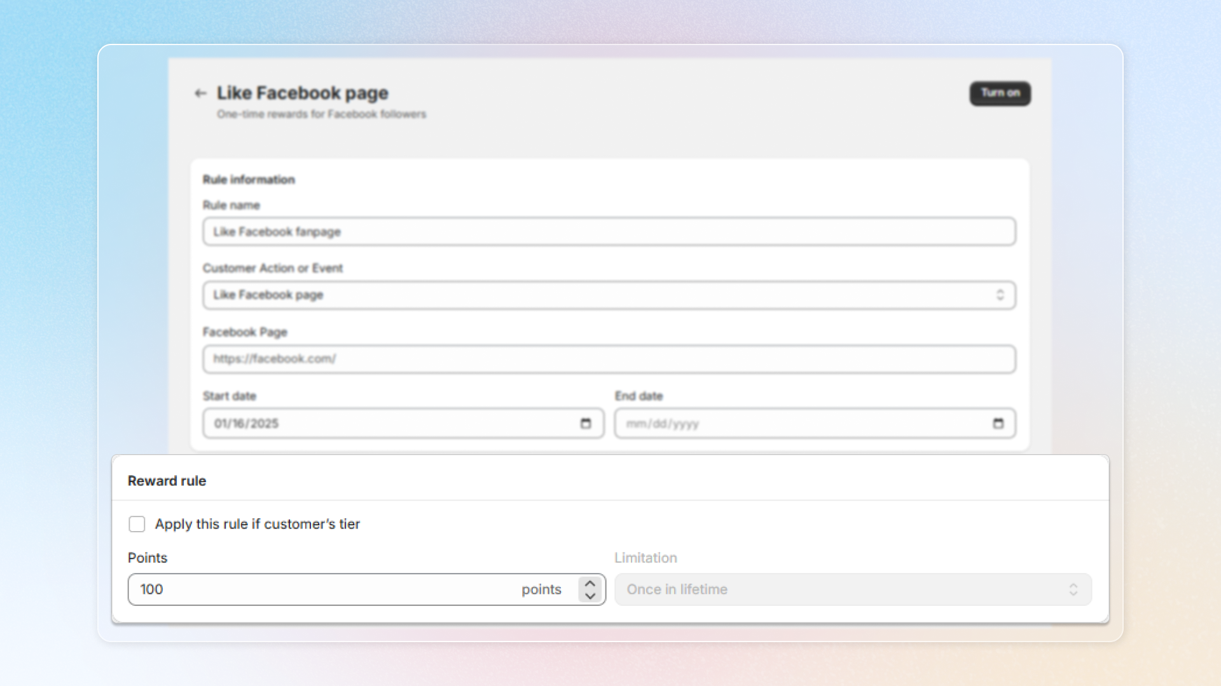
Task: Click the Rule information section title
Action: pos(249,180)
